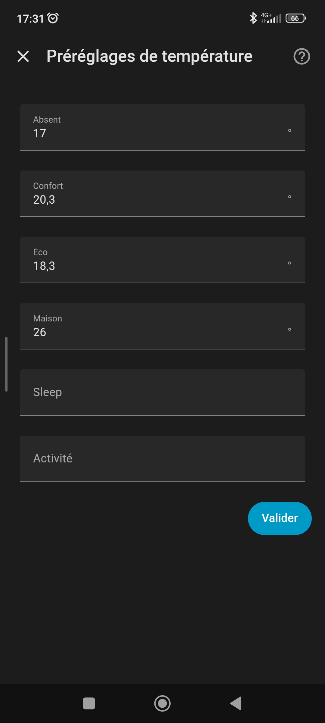This screenshot has height=723, width=325.
Task: Tap the battery level indicator
Action: [296, 18]
